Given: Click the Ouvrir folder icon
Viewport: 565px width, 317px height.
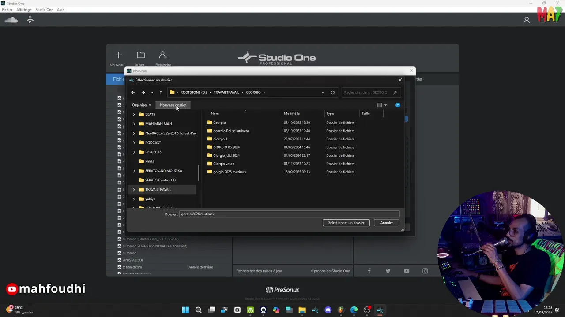Looking at the screenshot, I should [141, 55].
